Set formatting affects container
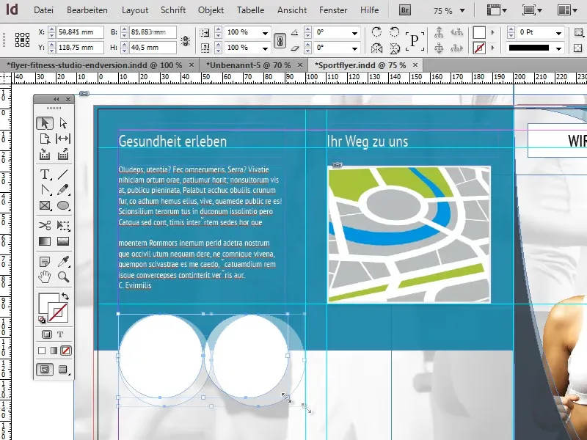This screenshot has height=440, width=587. 47,334
